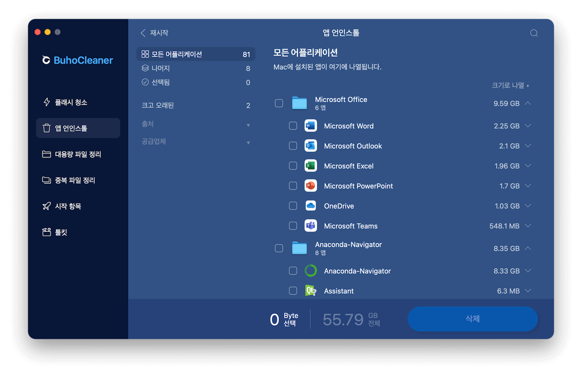Screen dimensions: 582x376
Task: Select the 선택됨 category
Action: [x=196, y=82]
